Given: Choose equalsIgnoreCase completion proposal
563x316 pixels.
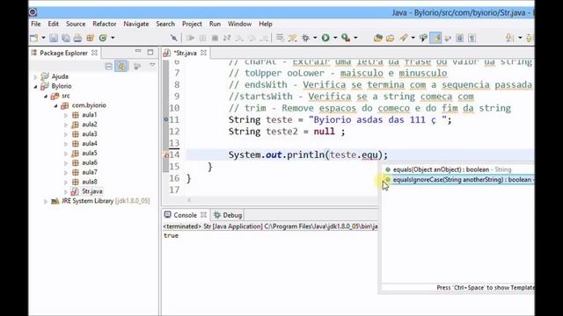Looking at the screenshot, I should 457,179.
